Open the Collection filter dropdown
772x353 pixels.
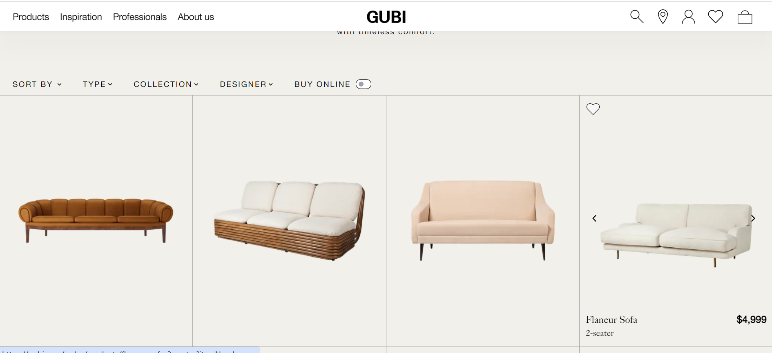[166, 84]
